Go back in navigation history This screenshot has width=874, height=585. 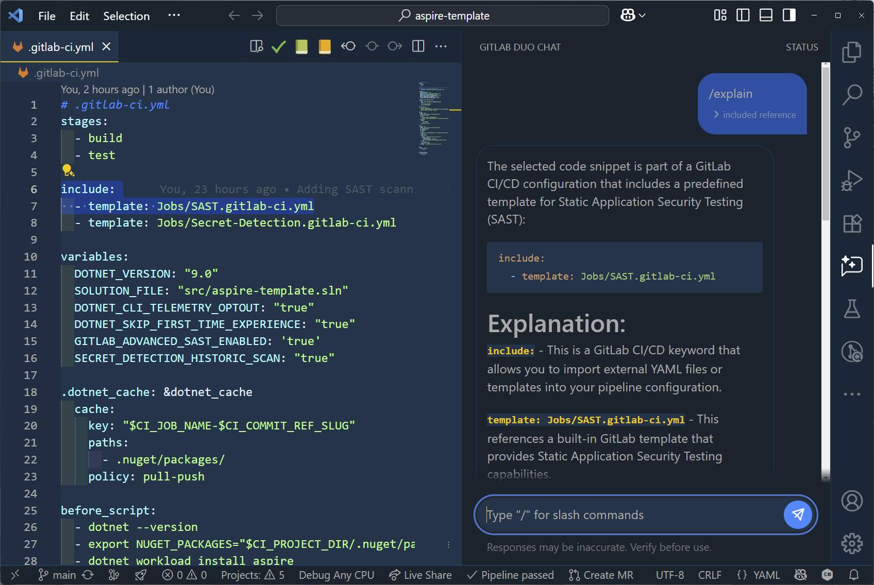pos(234,15)
